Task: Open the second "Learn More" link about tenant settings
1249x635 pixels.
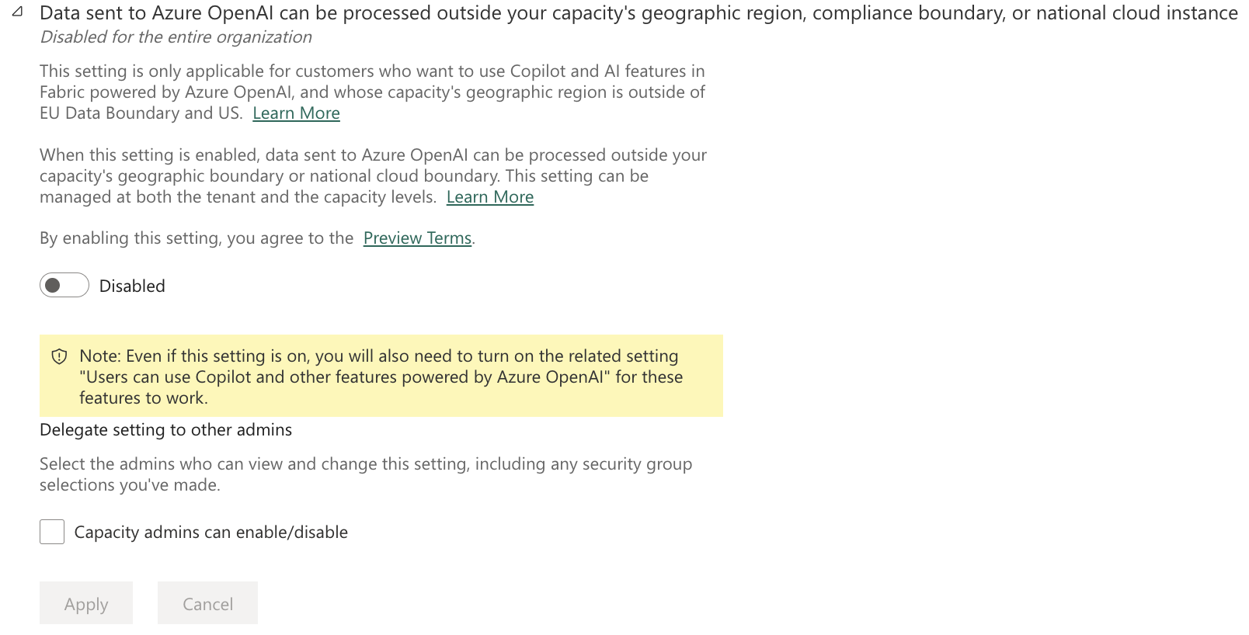Action: click(489, 196)
